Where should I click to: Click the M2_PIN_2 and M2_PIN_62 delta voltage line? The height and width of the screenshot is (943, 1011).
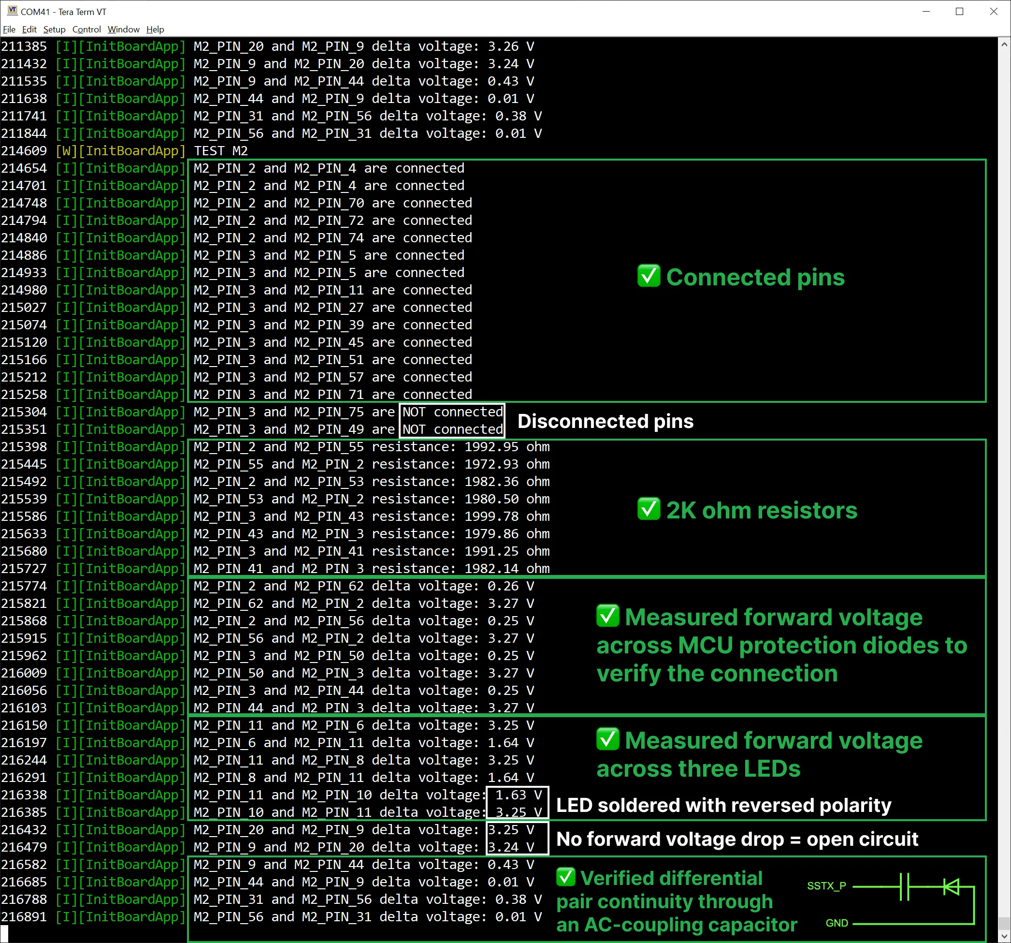pyautogui.click(x=268, y=586)
